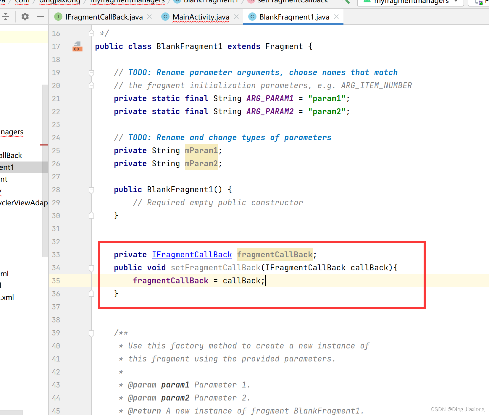Image resolution: width=489 pixels, height=415 pixels.
Task: Click line number 33 in the gutter
Action: click(x=56, y=255)
